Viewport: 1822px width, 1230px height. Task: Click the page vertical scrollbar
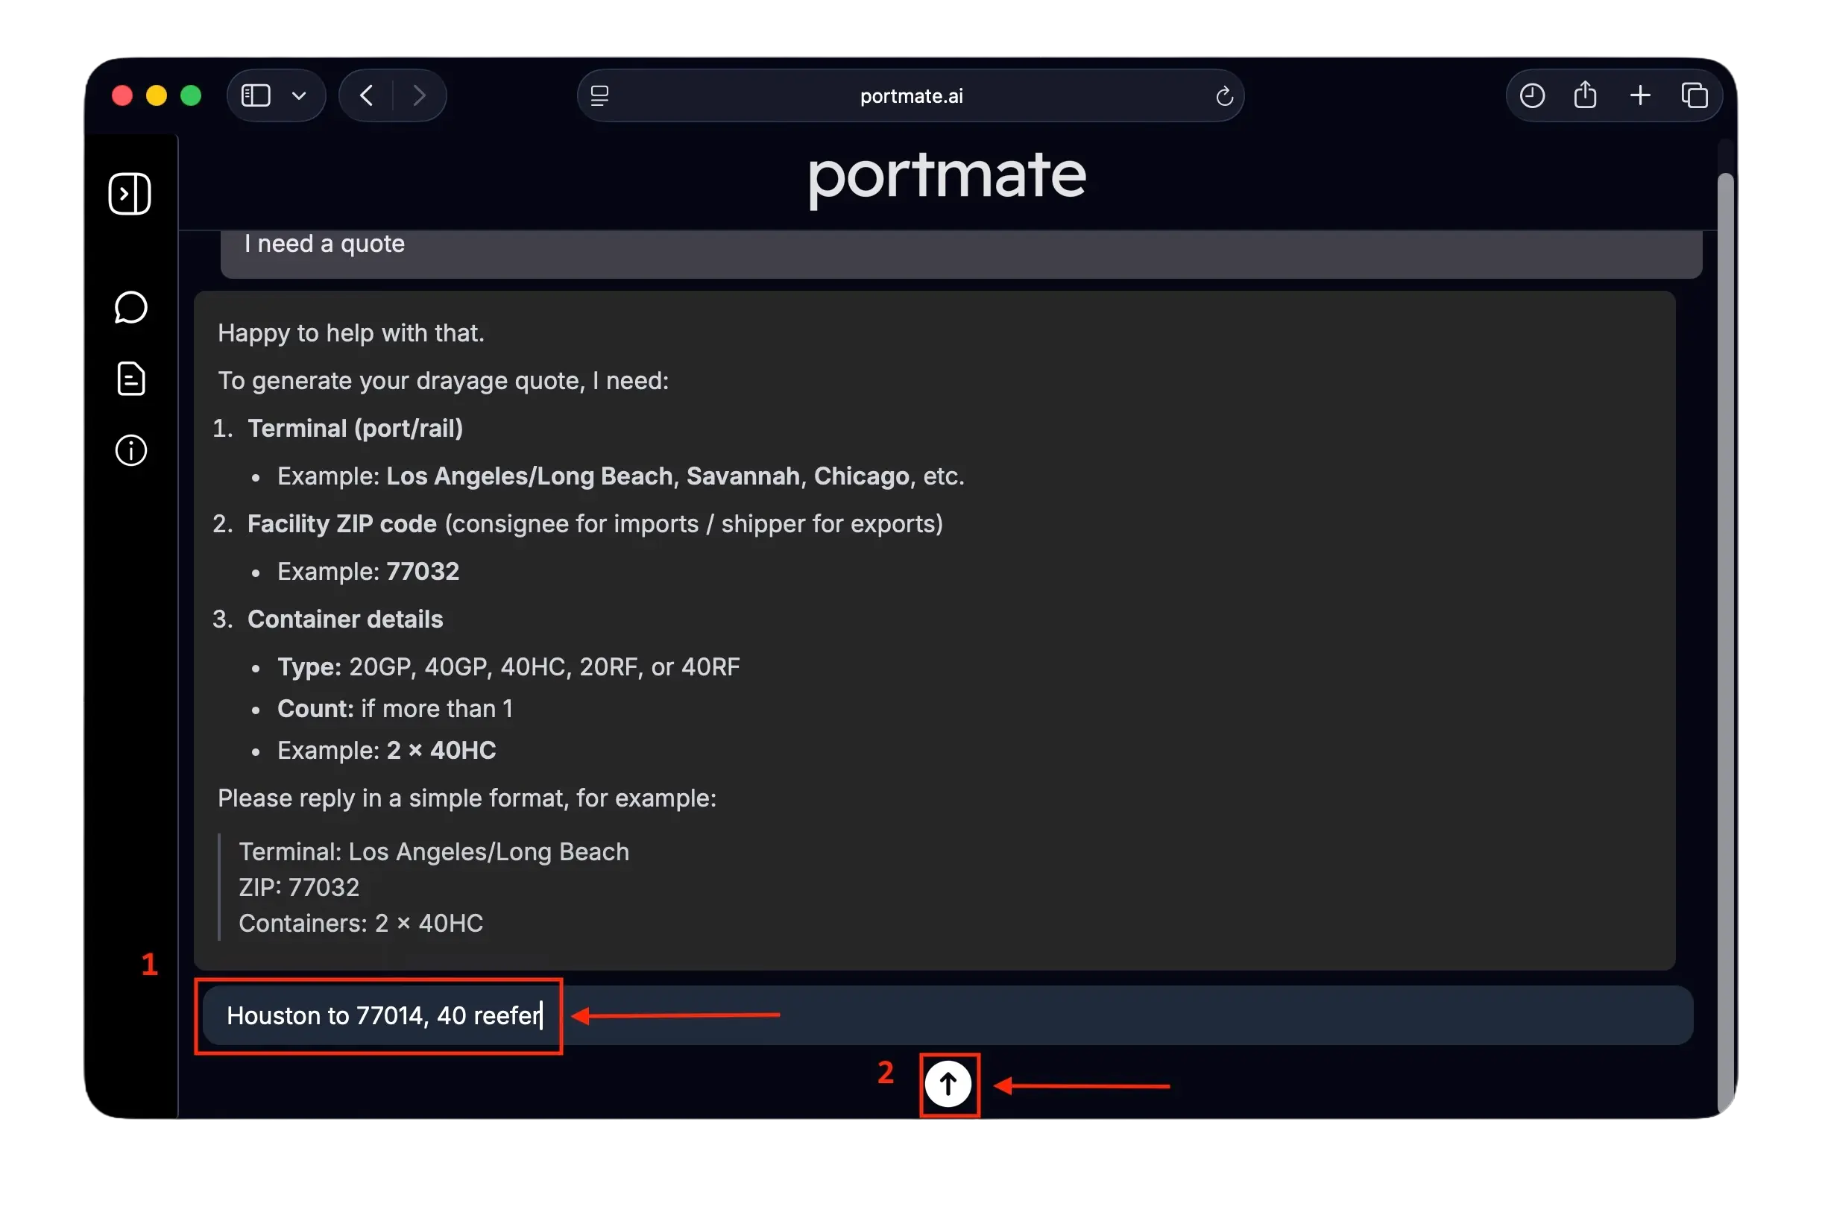pyautogui.click(x=1727, y=643)
